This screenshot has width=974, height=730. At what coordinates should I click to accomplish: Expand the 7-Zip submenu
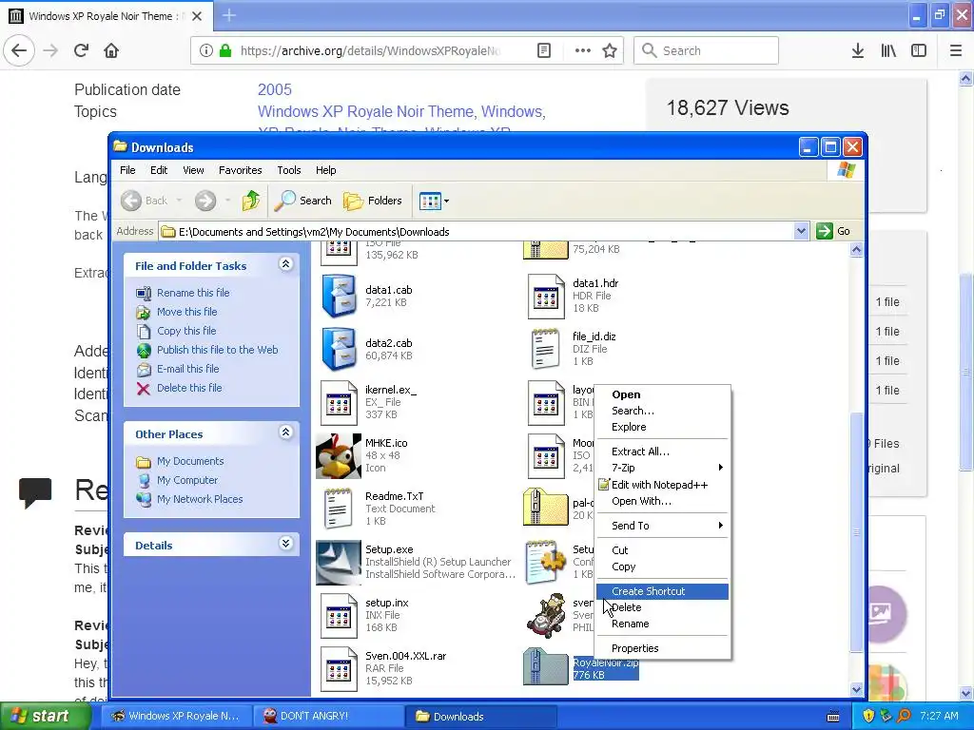tap(662, 468)
